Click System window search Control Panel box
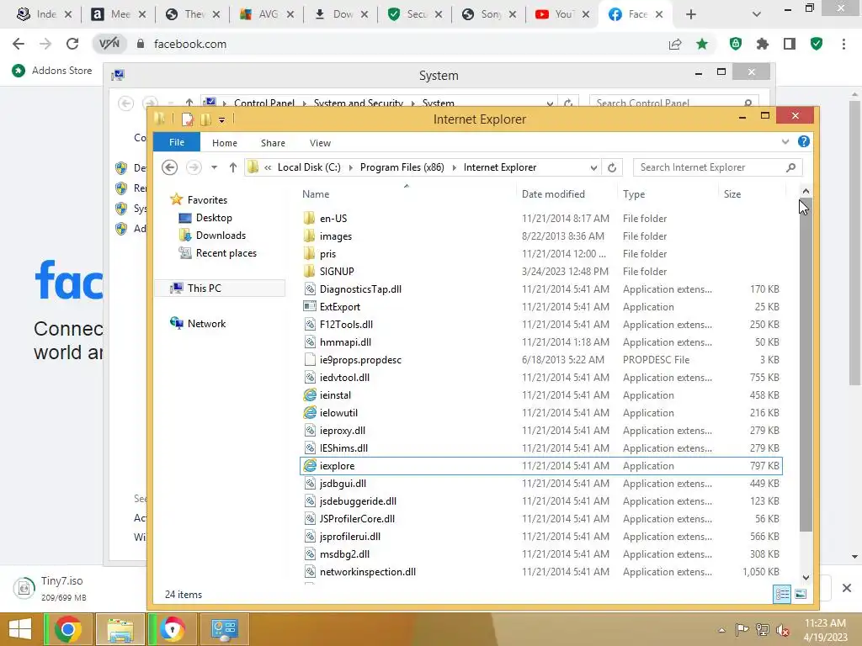This screenshot has height=646, width=862. pos(674,103)
